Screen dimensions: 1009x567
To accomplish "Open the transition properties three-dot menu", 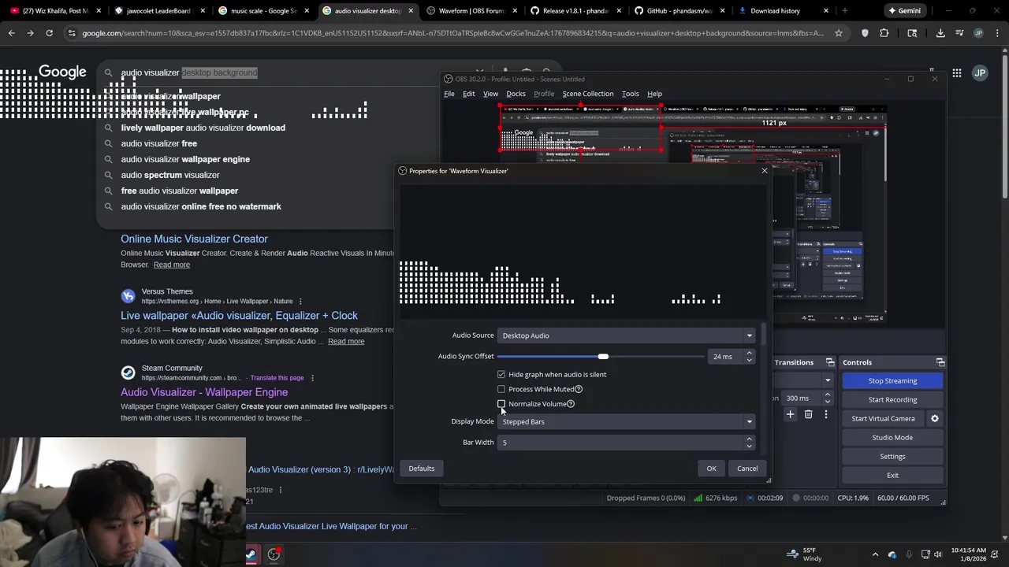I will (x=826, y=414).
